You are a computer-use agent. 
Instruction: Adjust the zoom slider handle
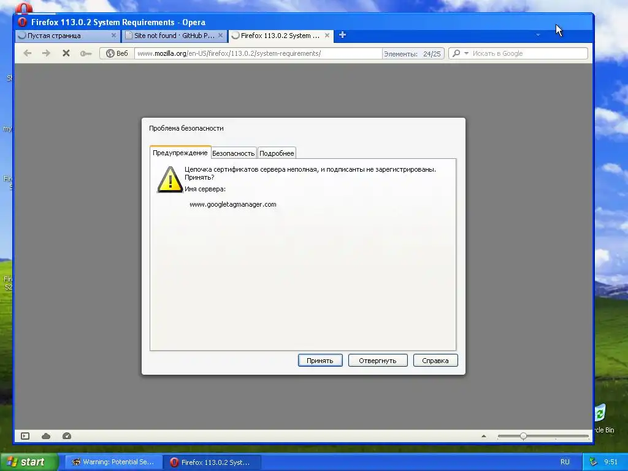[523, 436]
